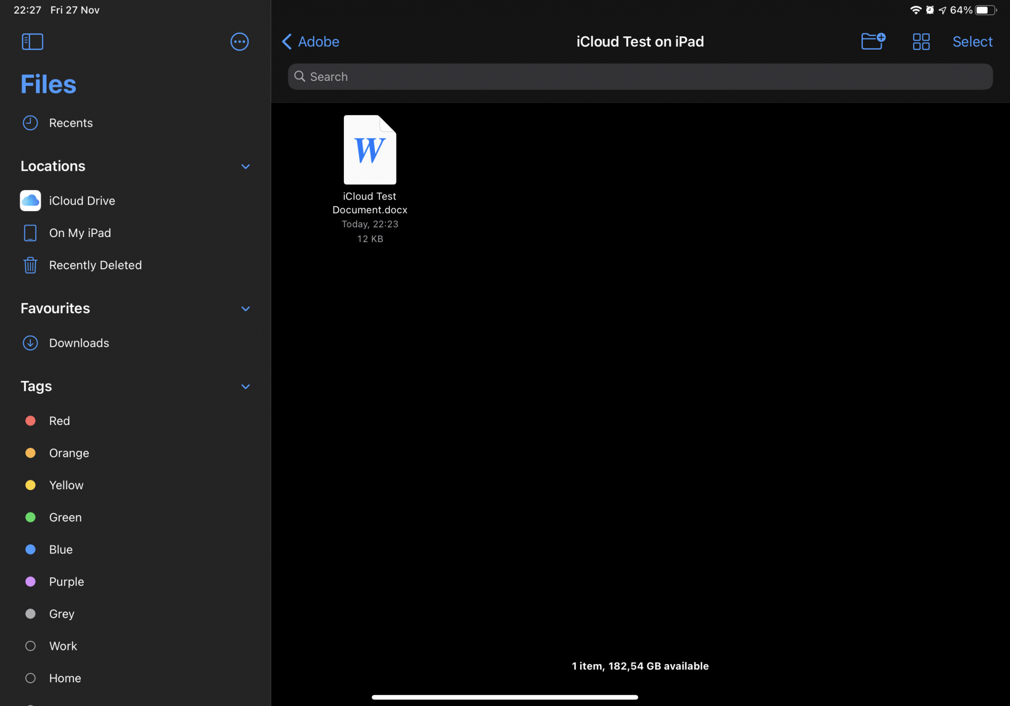Screen dimensions: 1010x706
Task: Create a new folder with plus icon
Action: tap(873, 41)
